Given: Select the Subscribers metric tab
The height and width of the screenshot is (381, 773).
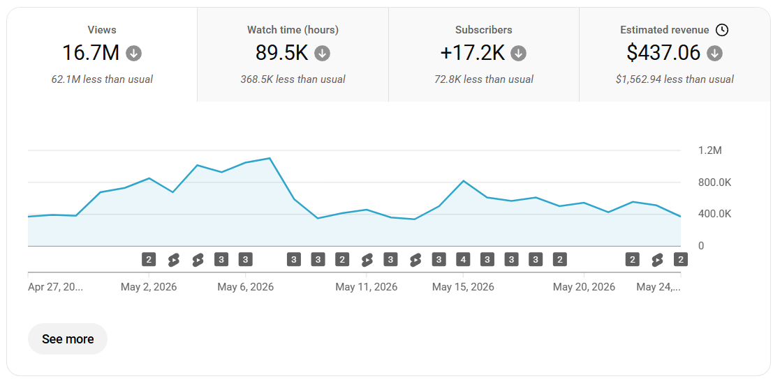Looking at the screenshot, I should click(x=484, y=54).
